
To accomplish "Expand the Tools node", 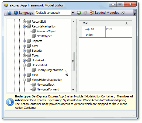I will 24,55.
